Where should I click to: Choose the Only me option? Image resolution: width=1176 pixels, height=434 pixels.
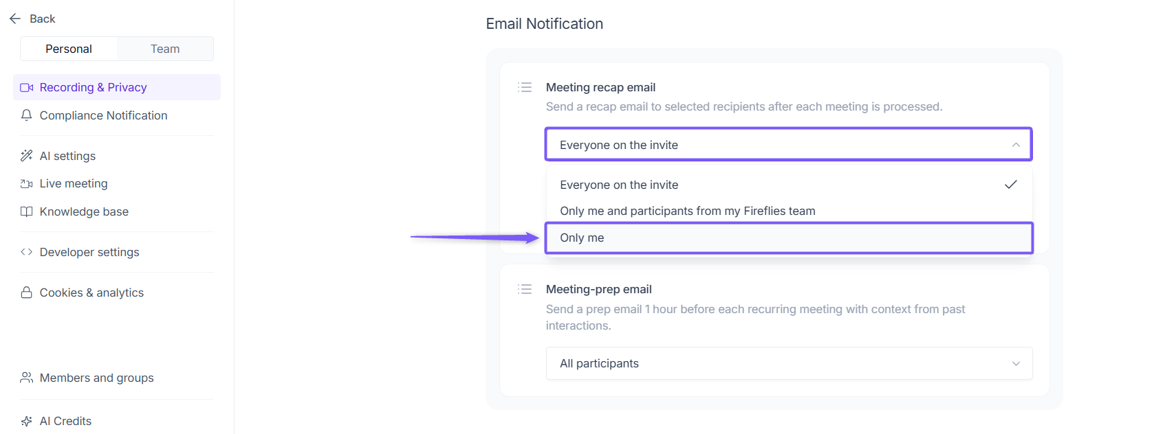click(788, 238)
